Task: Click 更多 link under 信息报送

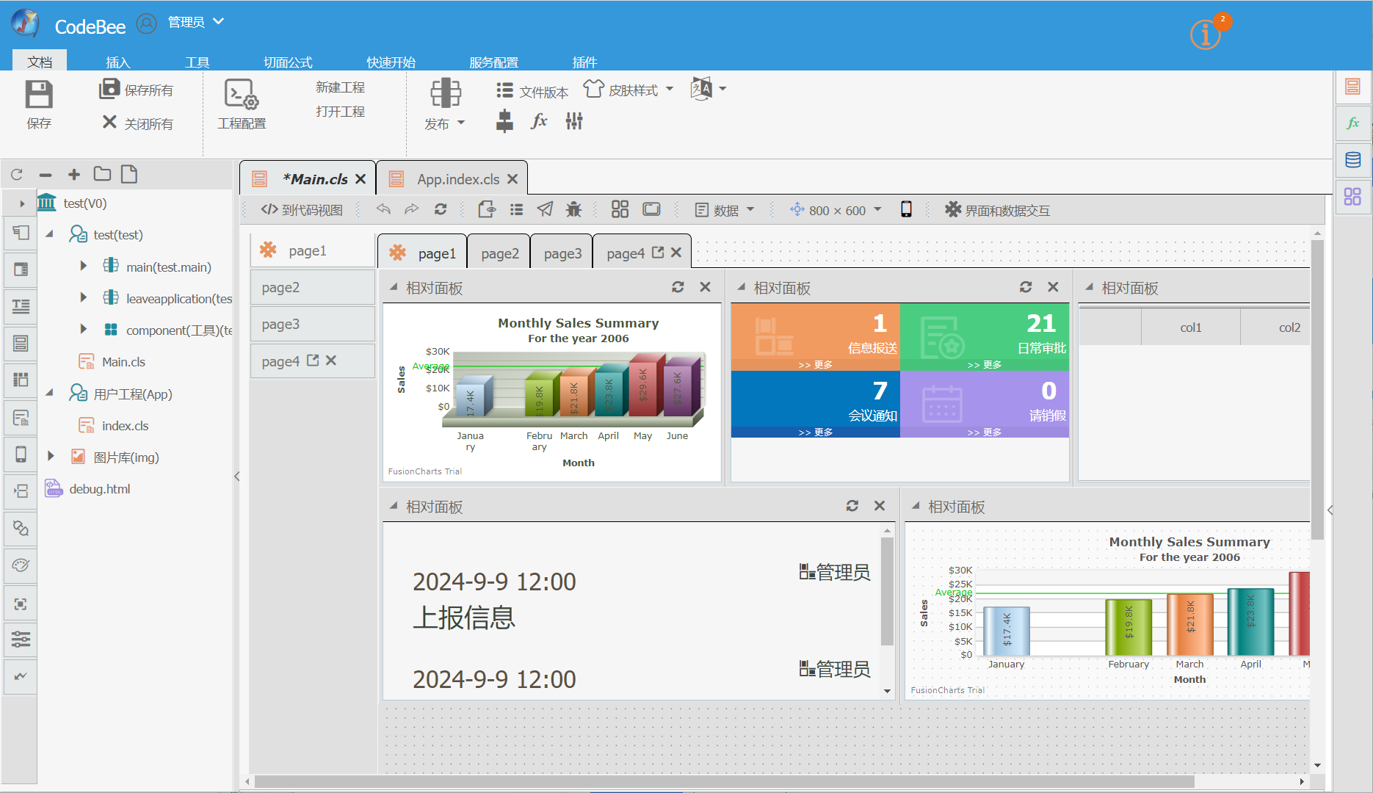Action: click(x=815, y=365)
